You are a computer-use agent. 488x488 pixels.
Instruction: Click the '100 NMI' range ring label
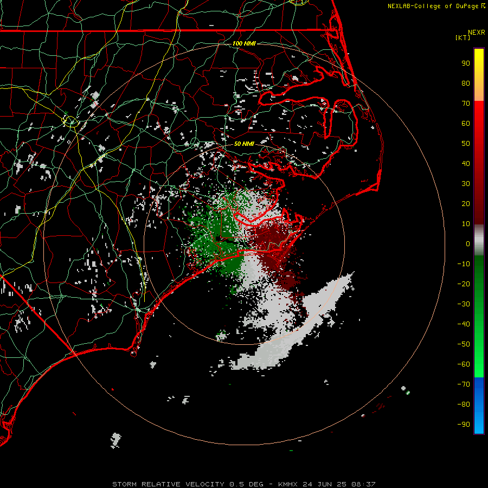(x=244, y=43)
